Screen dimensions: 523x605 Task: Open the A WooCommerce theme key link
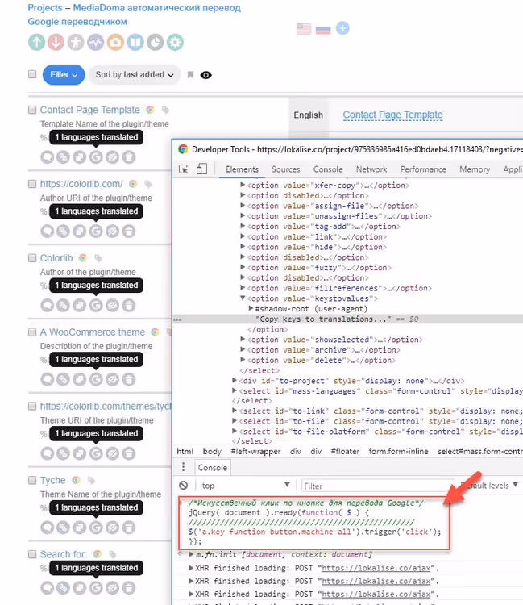(x=93, y=332)
